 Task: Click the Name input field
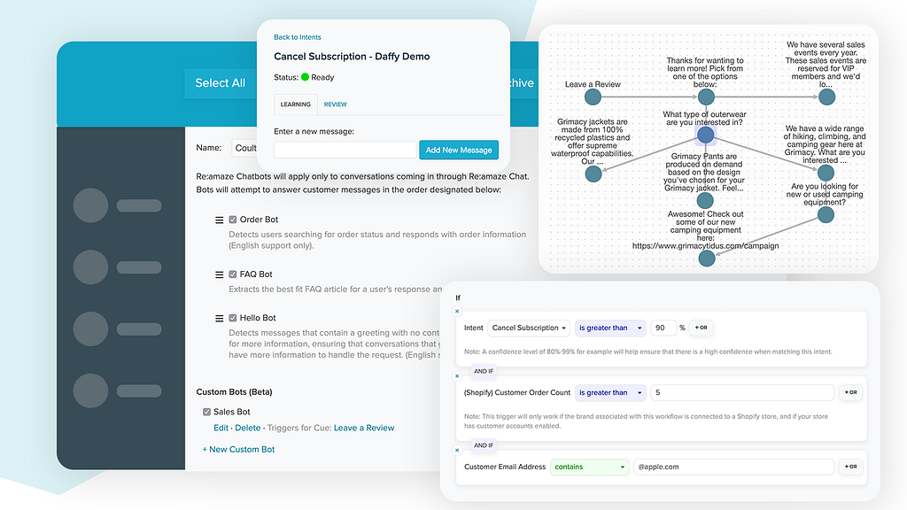(244, 148)
